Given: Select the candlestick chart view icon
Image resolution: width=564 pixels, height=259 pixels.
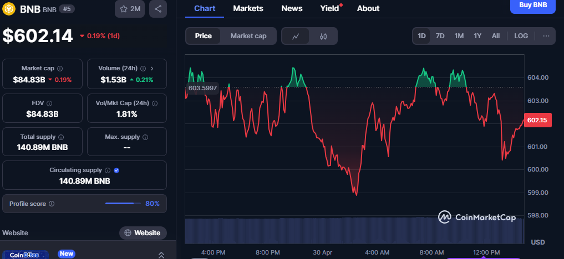Looking at the screenshot, I should pos(323,36).
